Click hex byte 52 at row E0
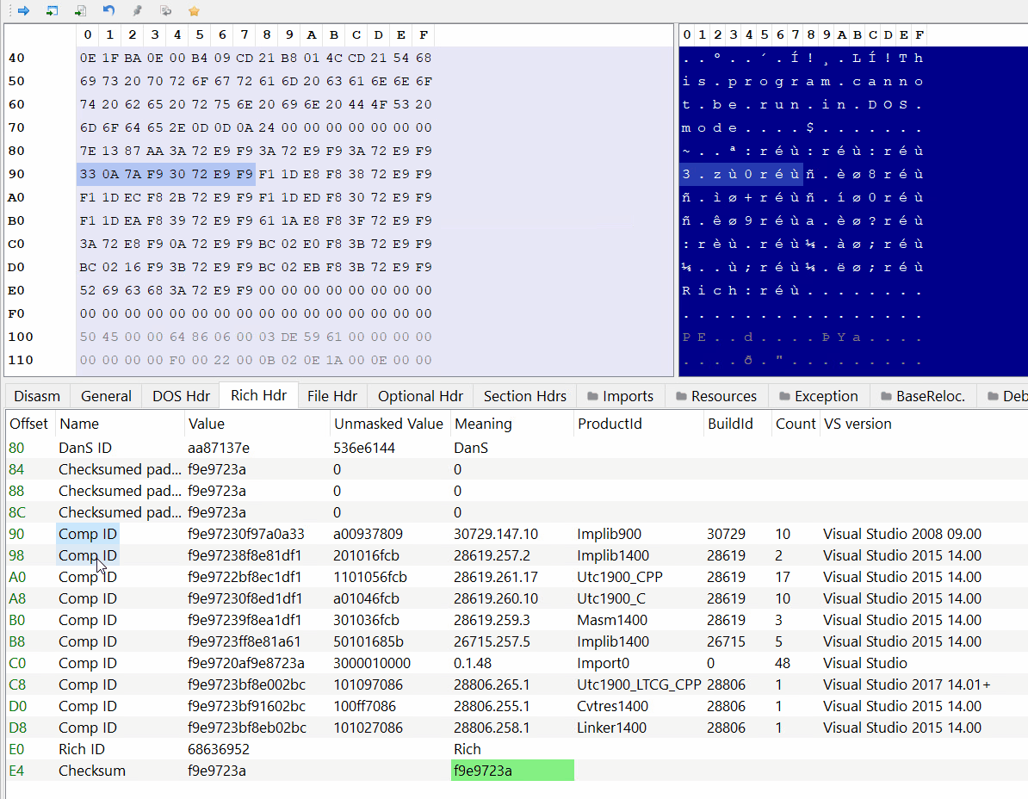Viewport: 1028px width, 799px height. pyautogui.click(x=87, y=290)
